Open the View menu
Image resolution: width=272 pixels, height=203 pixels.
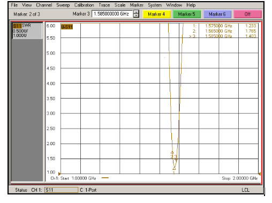click(27, 5)
